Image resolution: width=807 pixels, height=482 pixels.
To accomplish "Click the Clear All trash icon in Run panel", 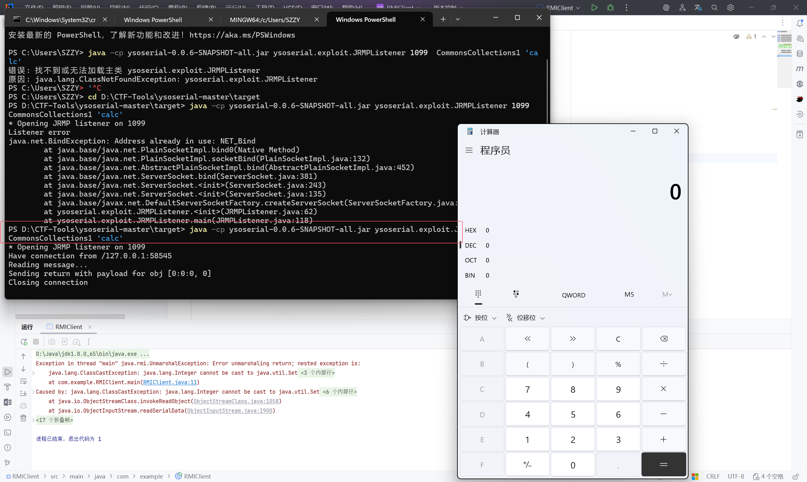I will (23, 418).
